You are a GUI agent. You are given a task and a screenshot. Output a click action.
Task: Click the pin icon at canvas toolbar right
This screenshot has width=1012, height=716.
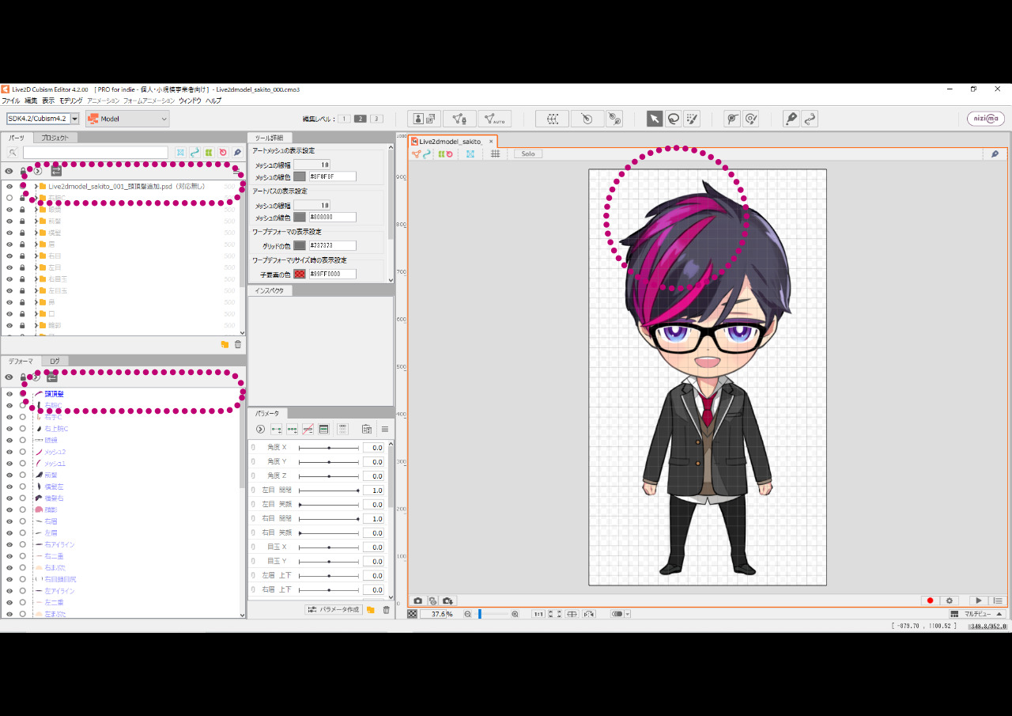click(995, 153)
